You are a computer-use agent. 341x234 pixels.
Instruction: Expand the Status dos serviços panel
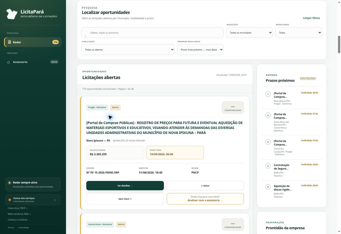tap(33, 200)
